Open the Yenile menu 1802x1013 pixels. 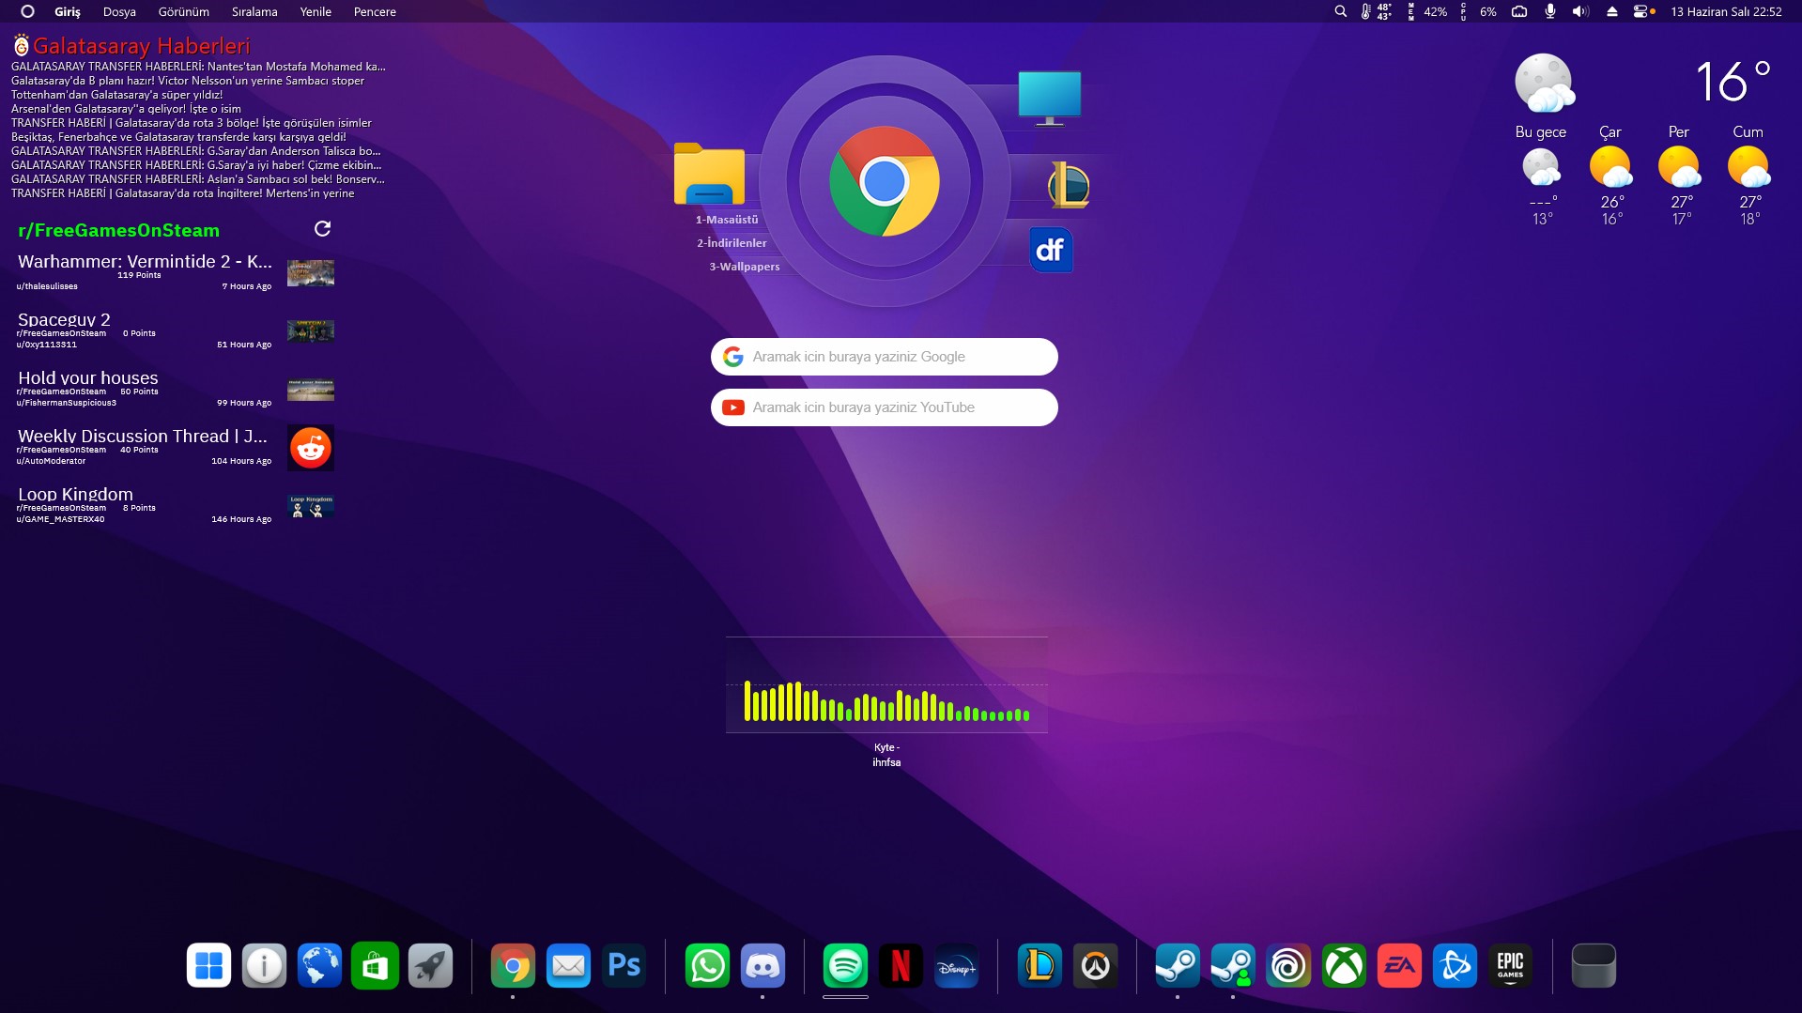point(316,12)
